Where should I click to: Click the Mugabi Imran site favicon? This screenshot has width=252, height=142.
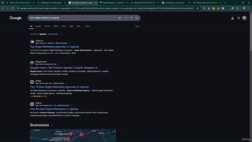click(32, 63)
